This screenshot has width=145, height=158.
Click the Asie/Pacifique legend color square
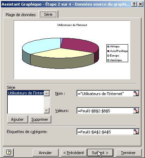click(x=108, y=51)
